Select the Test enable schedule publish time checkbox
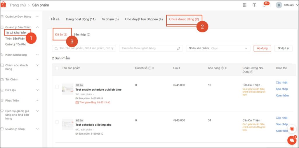 [x=57, y=87]
